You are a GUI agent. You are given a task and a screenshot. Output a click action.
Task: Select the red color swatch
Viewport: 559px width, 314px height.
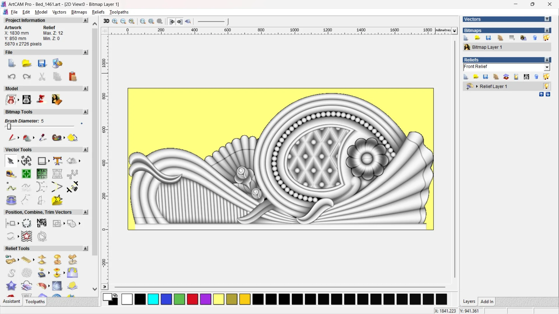[x=192, y=299]
